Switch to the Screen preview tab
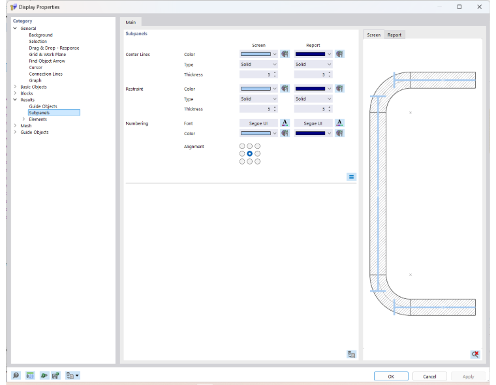 pyautogui.click(x=373, y=35)
